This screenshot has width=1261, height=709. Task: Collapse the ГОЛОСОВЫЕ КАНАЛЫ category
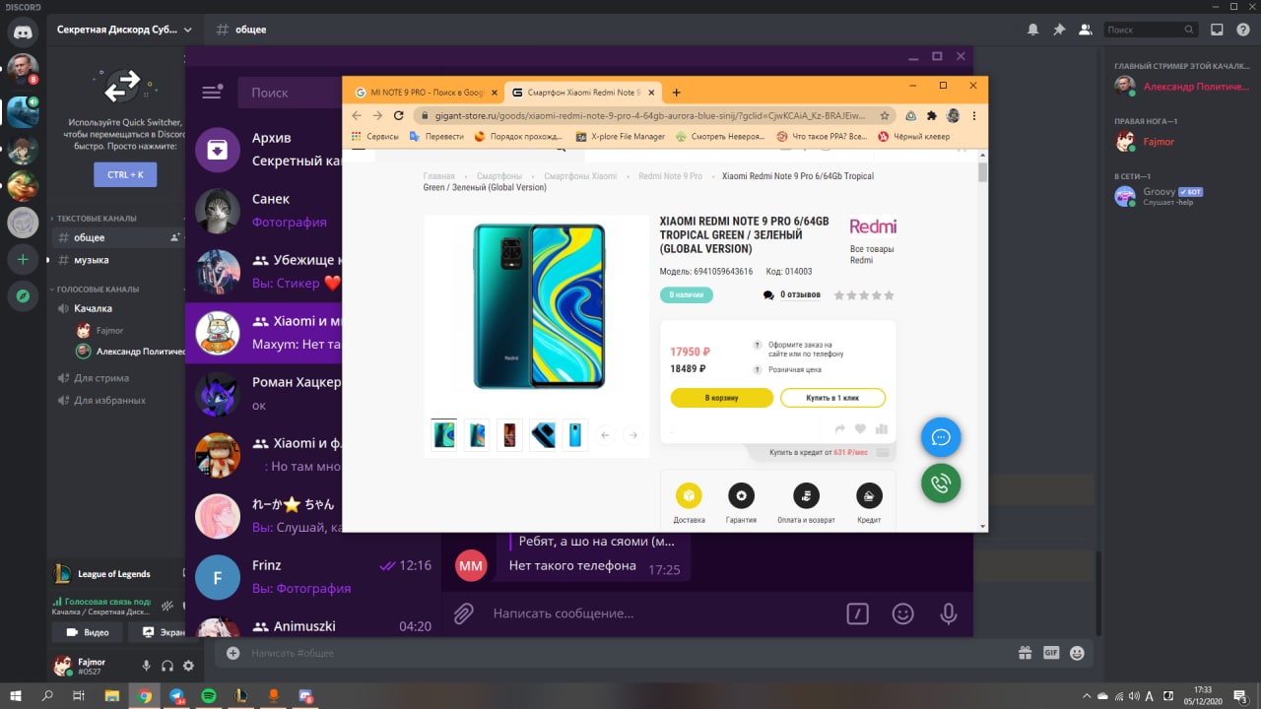pos(98,290)
